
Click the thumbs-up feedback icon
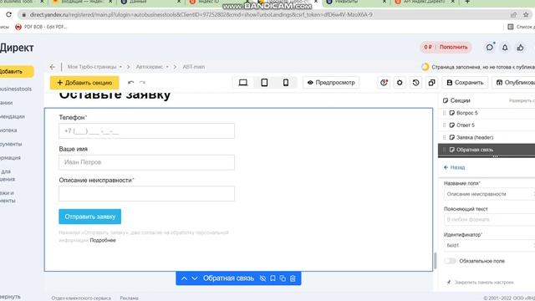(520, 48)
